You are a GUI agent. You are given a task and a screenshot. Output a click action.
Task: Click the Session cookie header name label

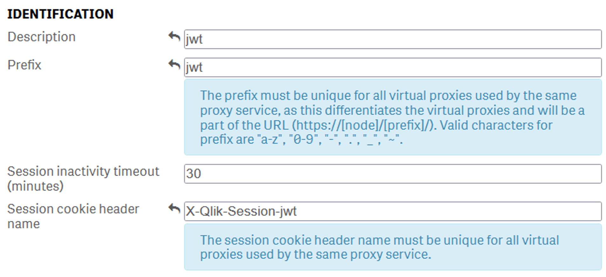pyautogui.click(x=73, y=216)
